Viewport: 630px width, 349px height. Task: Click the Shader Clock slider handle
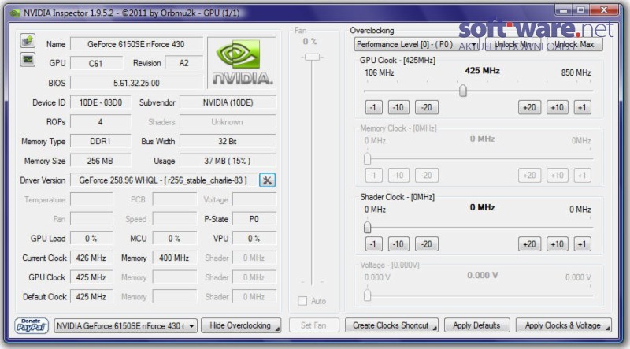[367, 228]
